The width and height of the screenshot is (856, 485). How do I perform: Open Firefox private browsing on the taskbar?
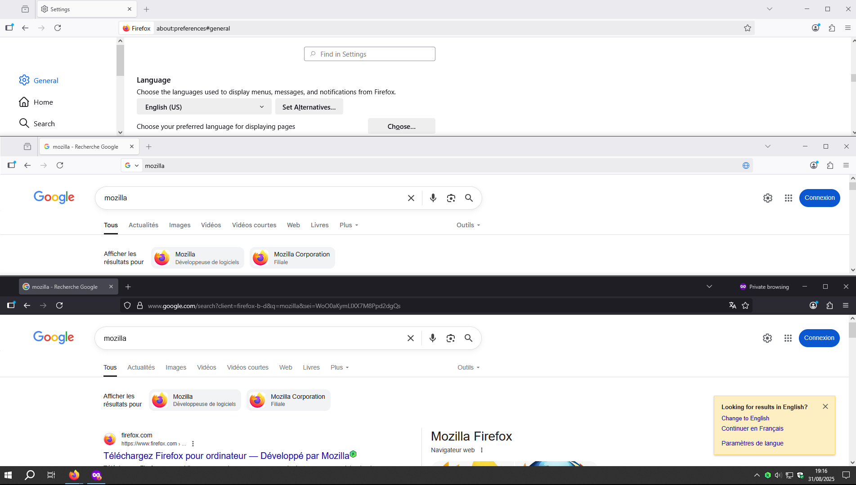coord(97,475)
